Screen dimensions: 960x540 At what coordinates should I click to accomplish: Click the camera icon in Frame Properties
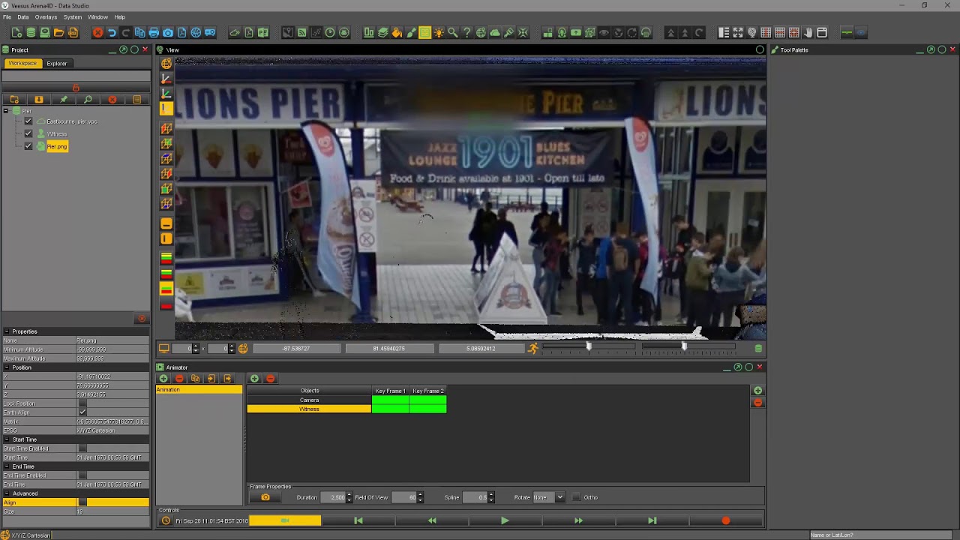tap(265, 497)
